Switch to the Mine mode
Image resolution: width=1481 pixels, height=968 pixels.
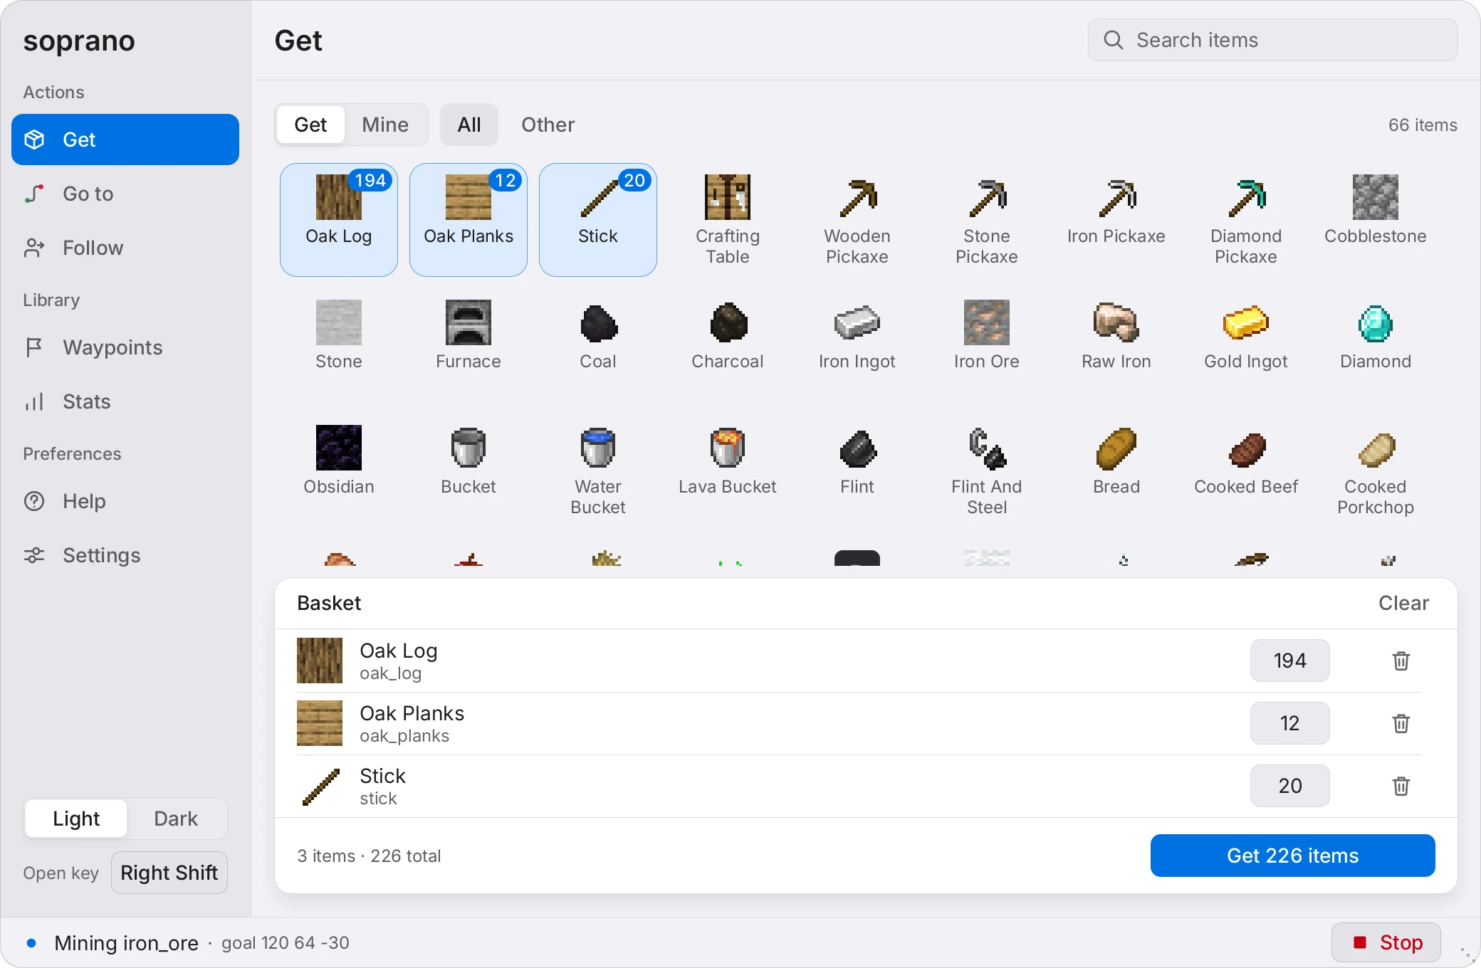385,125
